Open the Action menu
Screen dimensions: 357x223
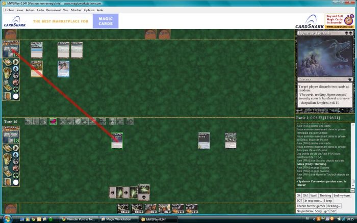pyautogui.click(x=30, y=10)
